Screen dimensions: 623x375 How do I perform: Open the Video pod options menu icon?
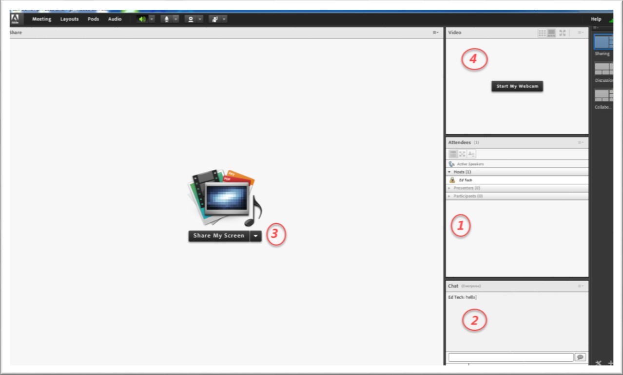pos(581,33)
